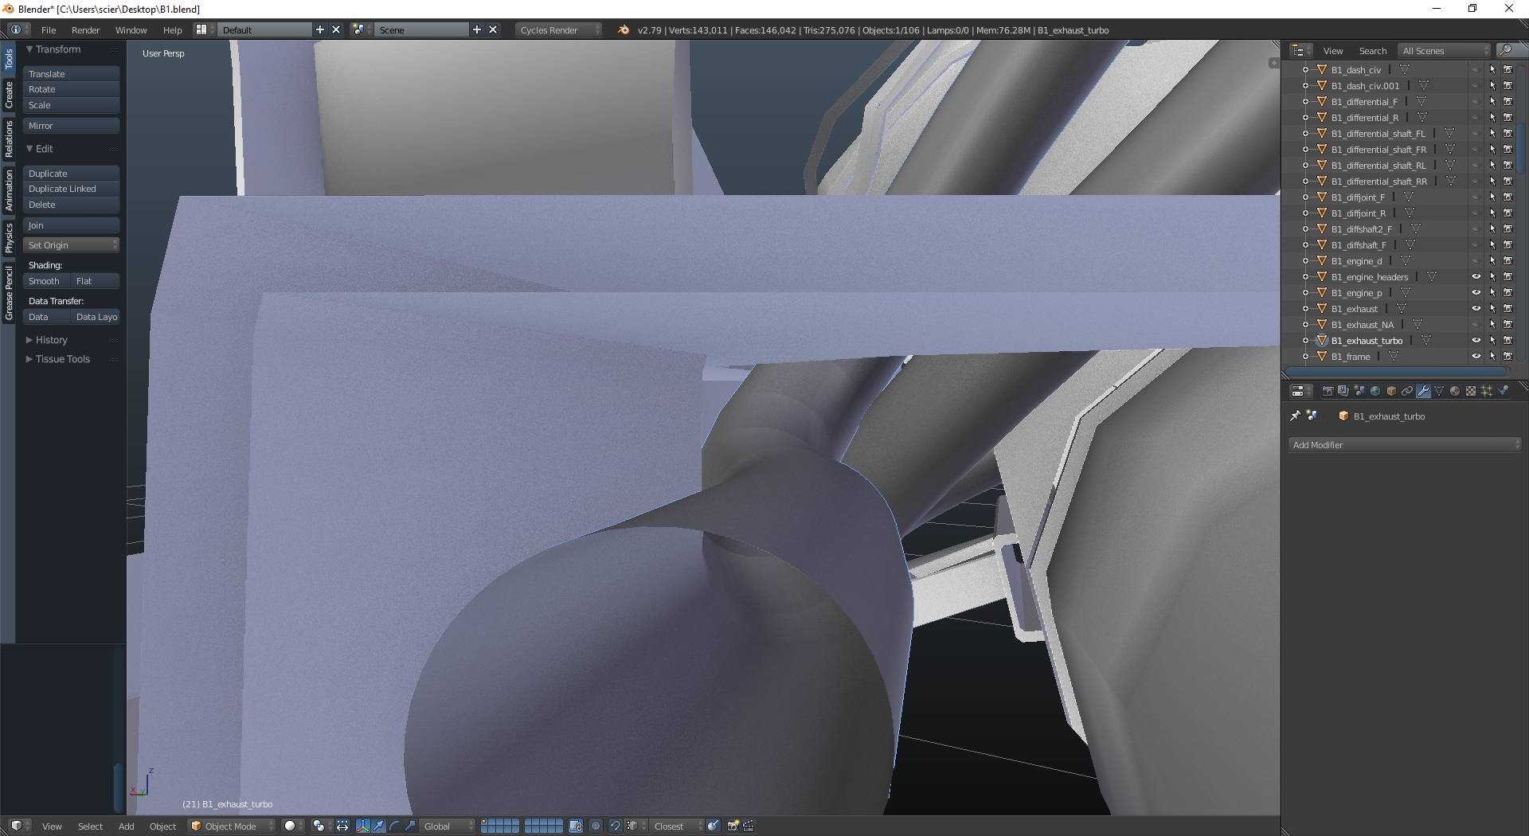1529x836 pixels.
Task: Toggle snap during transform magnet
Action: [x=615, y=826]
